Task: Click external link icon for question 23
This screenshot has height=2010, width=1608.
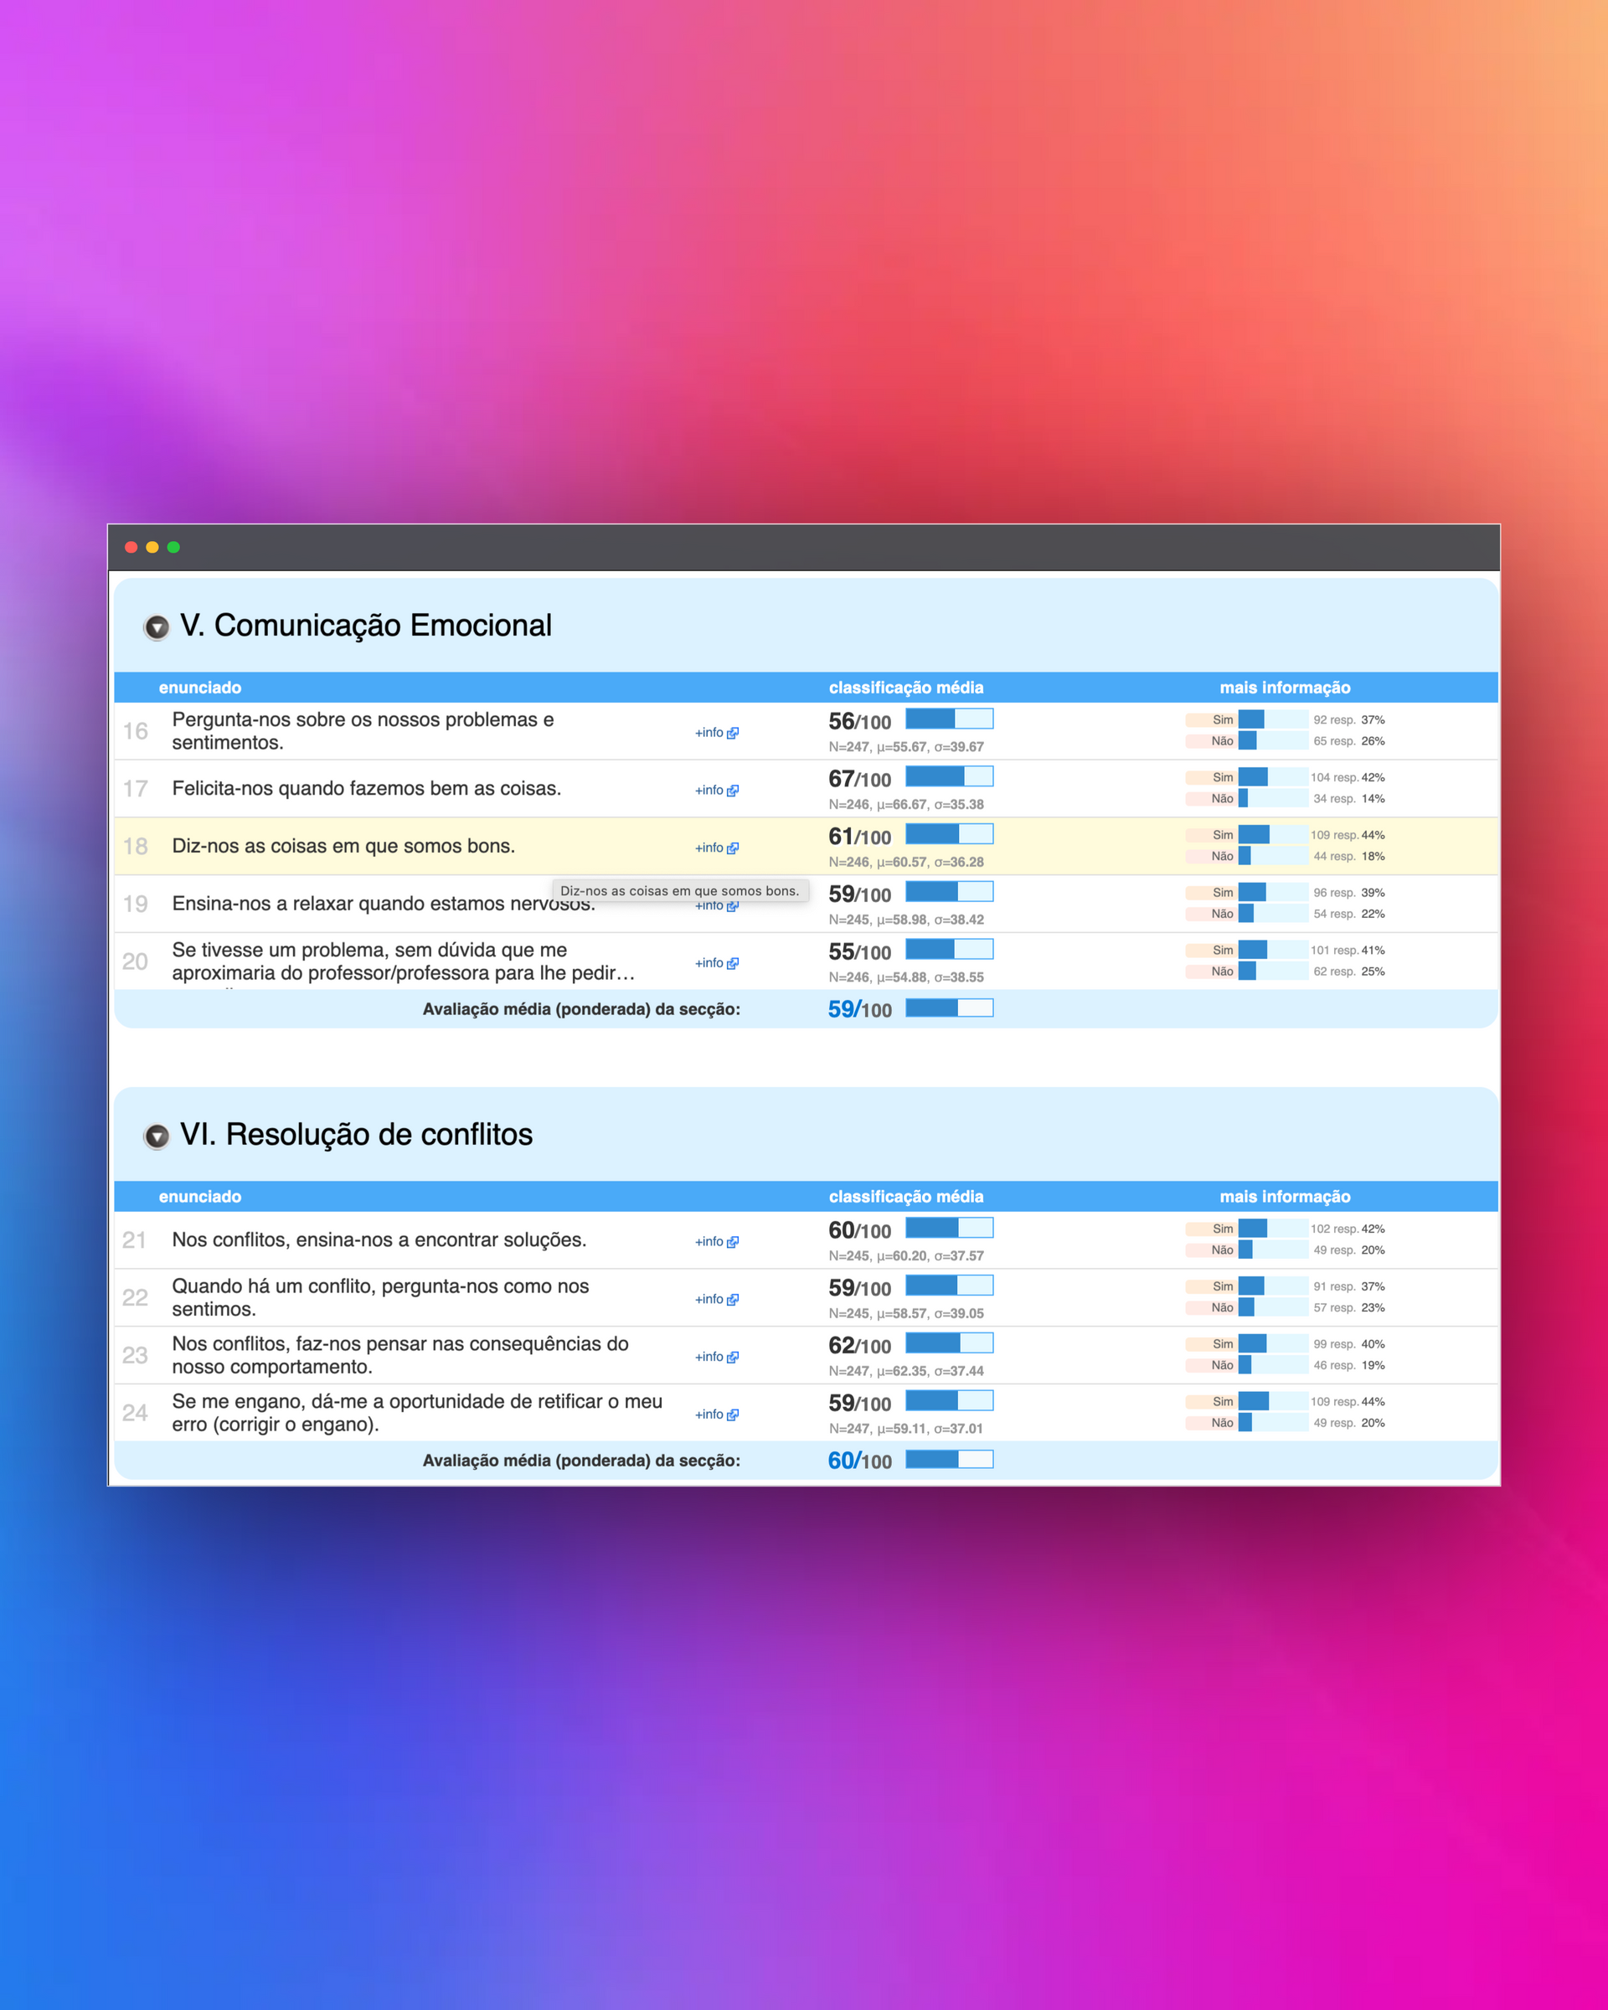Action: pyautogui.click(x=733, y=1358)
